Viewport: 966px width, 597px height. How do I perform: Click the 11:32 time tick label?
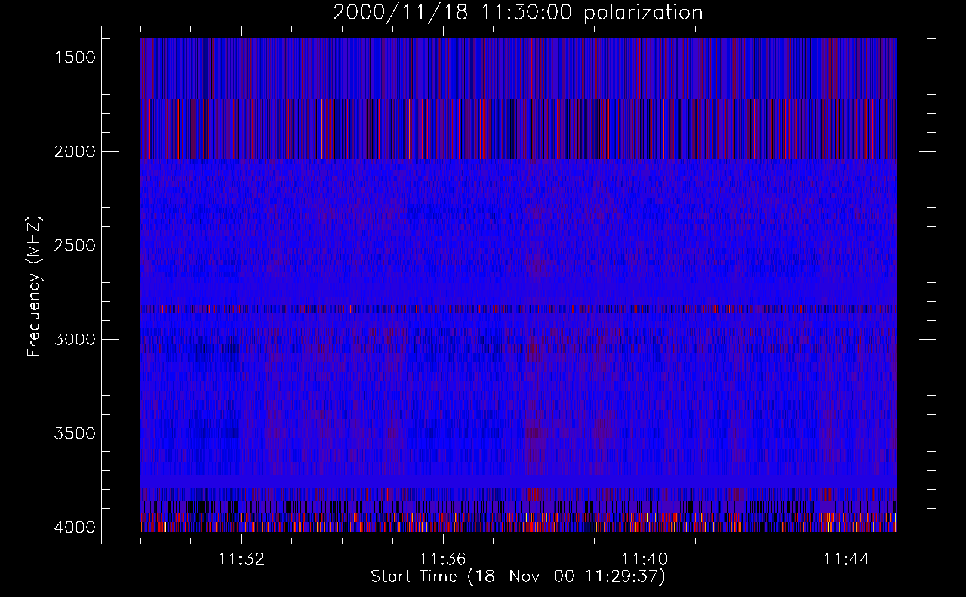pos(241,559)
